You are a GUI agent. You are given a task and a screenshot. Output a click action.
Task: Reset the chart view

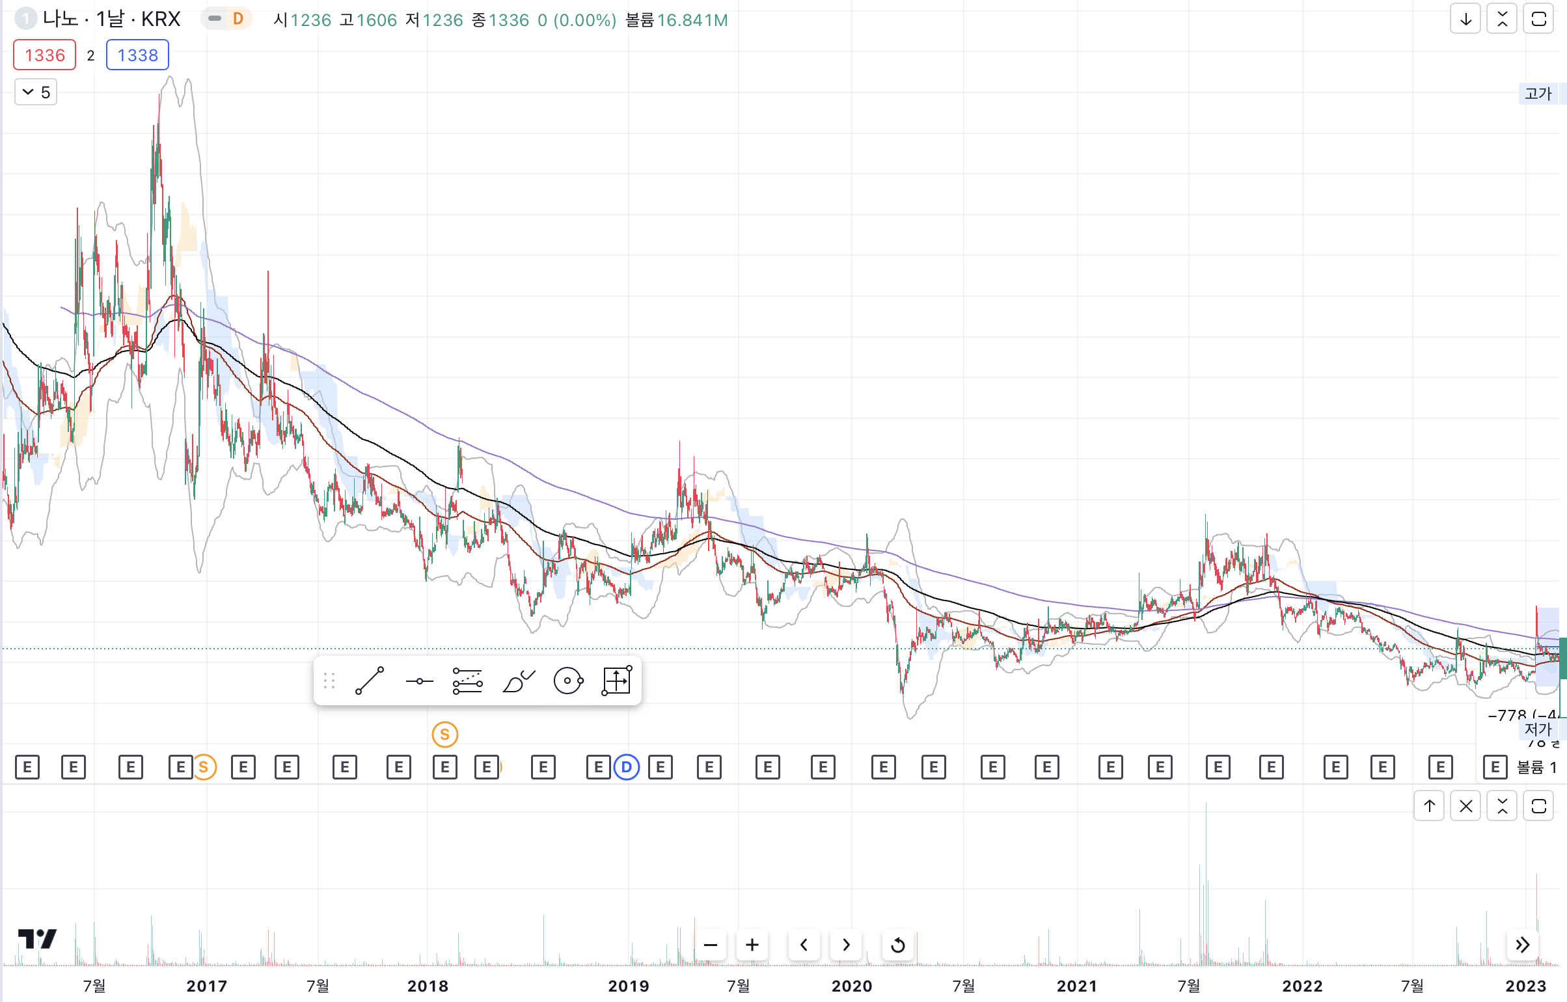[x=898, y=945]
